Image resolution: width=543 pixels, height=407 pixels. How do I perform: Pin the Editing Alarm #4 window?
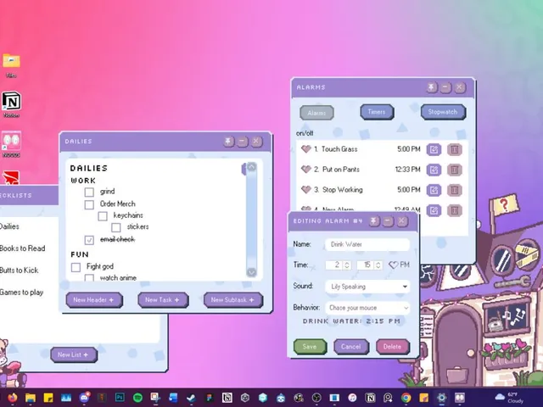tap(374, 220)
